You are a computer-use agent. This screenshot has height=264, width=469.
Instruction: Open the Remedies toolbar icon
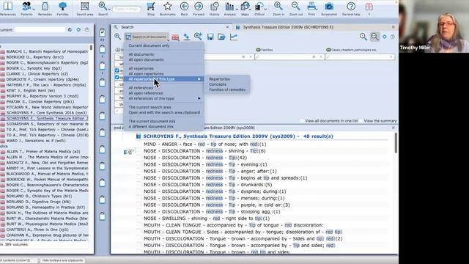(x=45, y=7)
